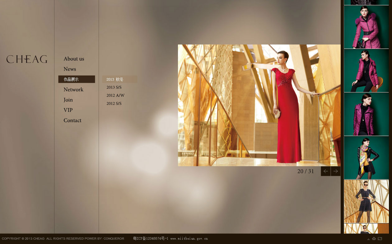Open thumbnail of purple leopard-print coat

[366, 114]
